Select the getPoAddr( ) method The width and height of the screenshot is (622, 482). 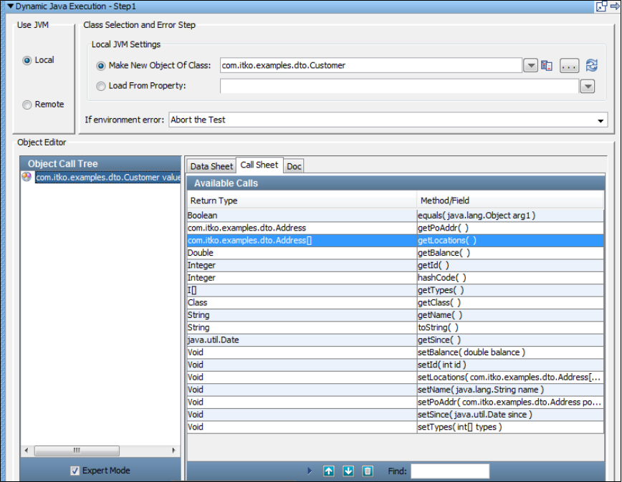(396, 228)
